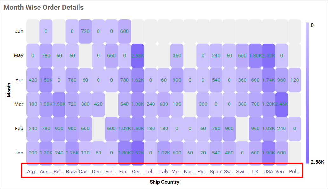This screenshot has width=328, height=189.
Task: Select the Spain ship country label
Action: (216, 172)
